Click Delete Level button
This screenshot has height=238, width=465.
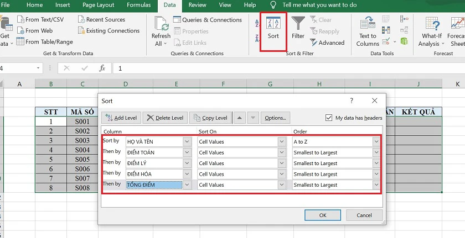click(x=165, y=118)
